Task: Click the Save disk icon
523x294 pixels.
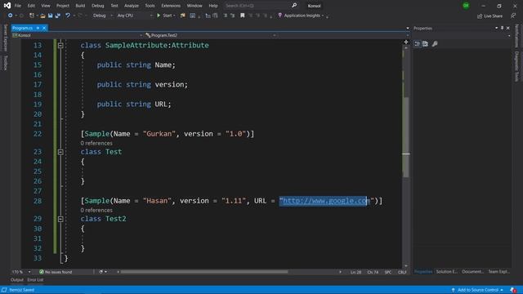Action: point(51,16)
